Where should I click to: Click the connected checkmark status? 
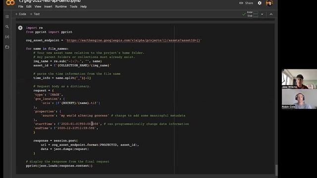coord(244,14)
